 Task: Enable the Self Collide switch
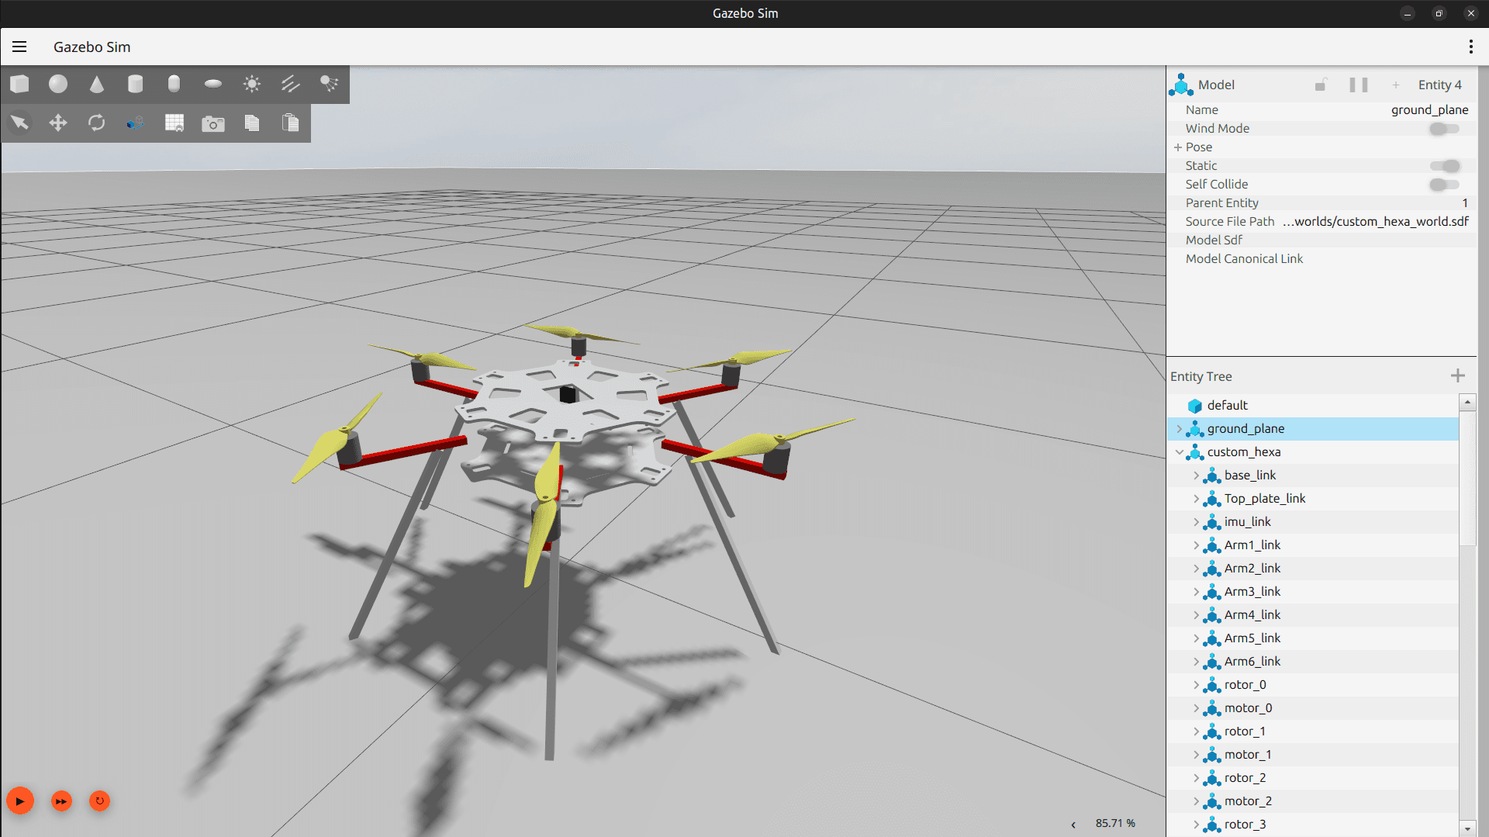[1443, 185]
